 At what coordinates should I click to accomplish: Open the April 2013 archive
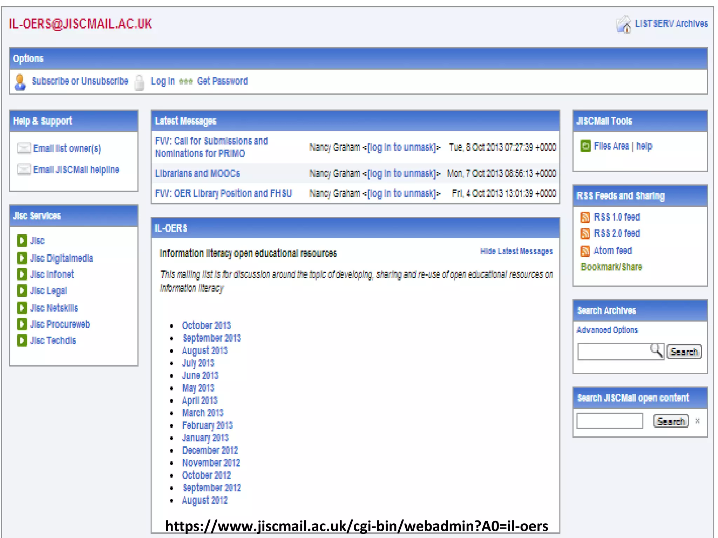[200, 400]
